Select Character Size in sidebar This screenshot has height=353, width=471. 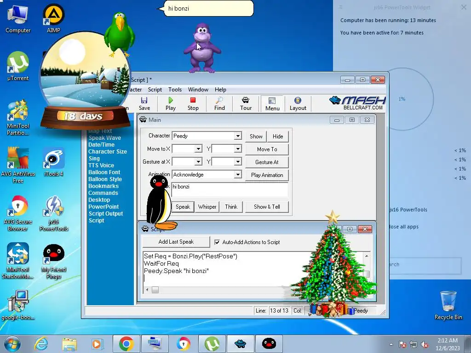108,152
